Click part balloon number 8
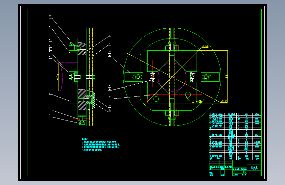This screenshot has height=185, width=285. pyautogui.click(x=50, y=40)
